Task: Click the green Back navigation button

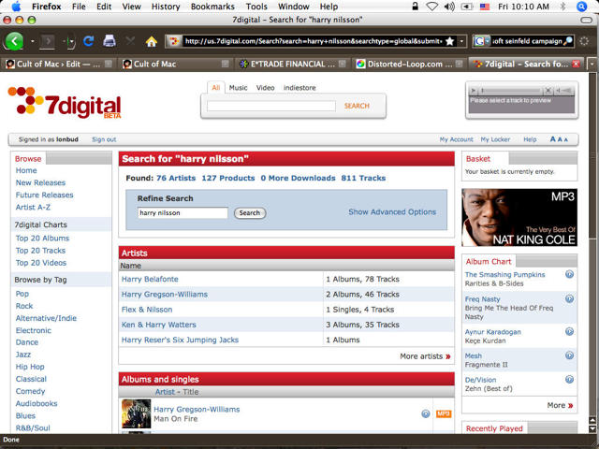Action: click(x=15, y=41)
